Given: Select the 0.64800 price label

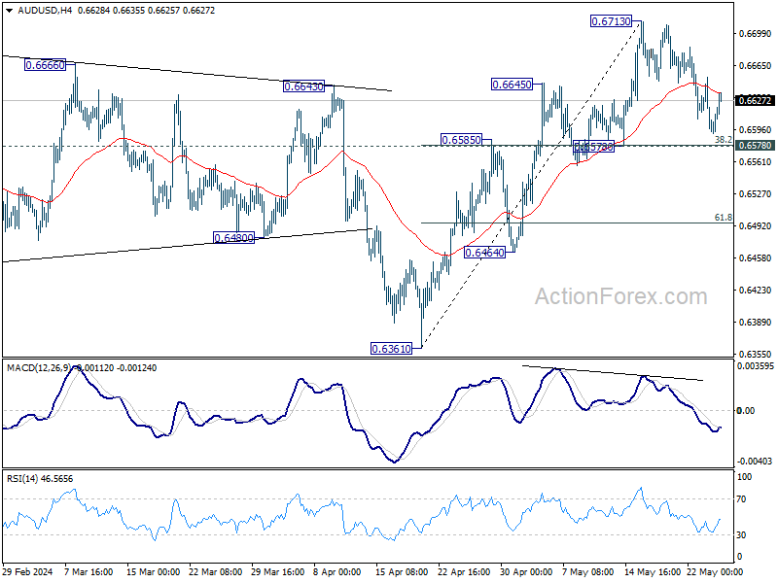Looking at the screenshot, I should coord(233,238).
